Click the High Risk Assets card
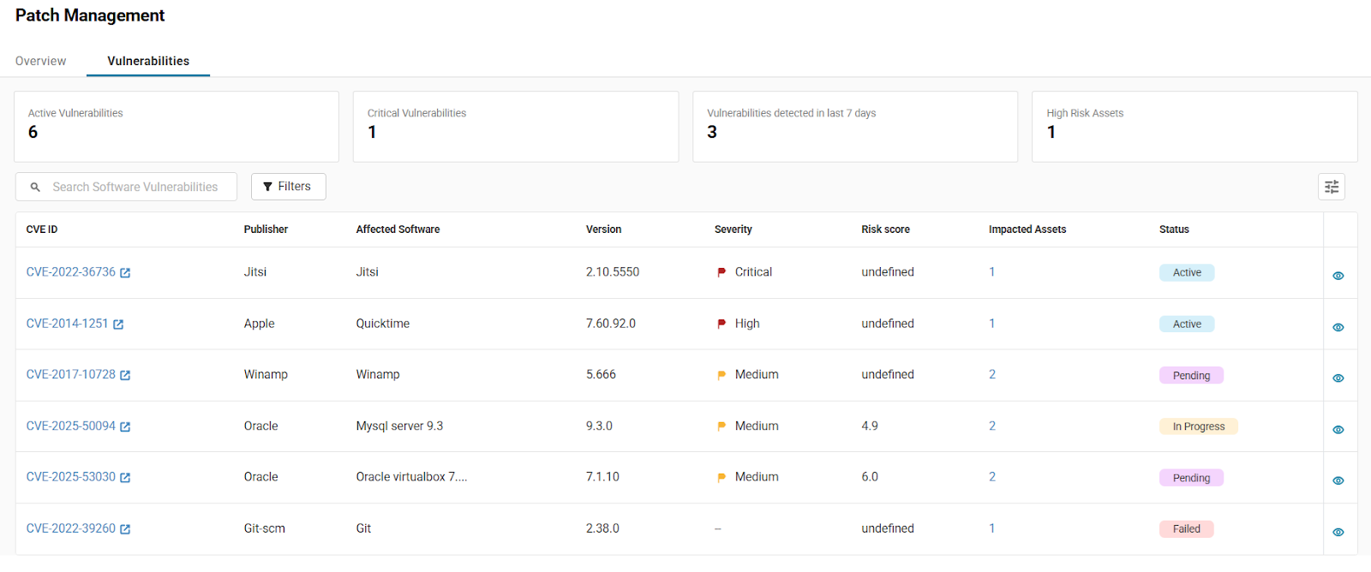Image resolution: width=1371 pixels, height=572 pixels. pos(1194,127)
